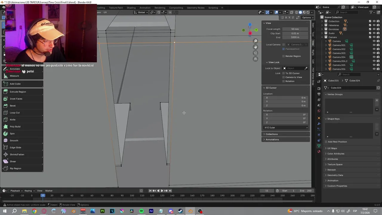Select the Loop Cut tool
The height and width of the screenshot is (215, 382).
click(22, 113)
